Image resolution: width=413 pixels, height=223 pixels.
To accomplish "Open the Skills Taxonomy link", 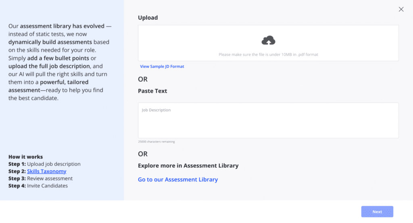I will (x=47, y=171).
